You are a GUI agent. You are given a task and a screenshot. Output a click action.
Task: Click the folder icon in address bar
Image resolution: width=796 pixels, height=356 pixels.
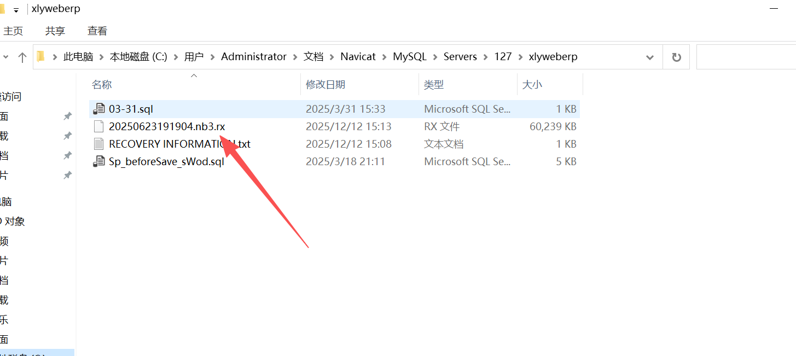coord(41,57)
